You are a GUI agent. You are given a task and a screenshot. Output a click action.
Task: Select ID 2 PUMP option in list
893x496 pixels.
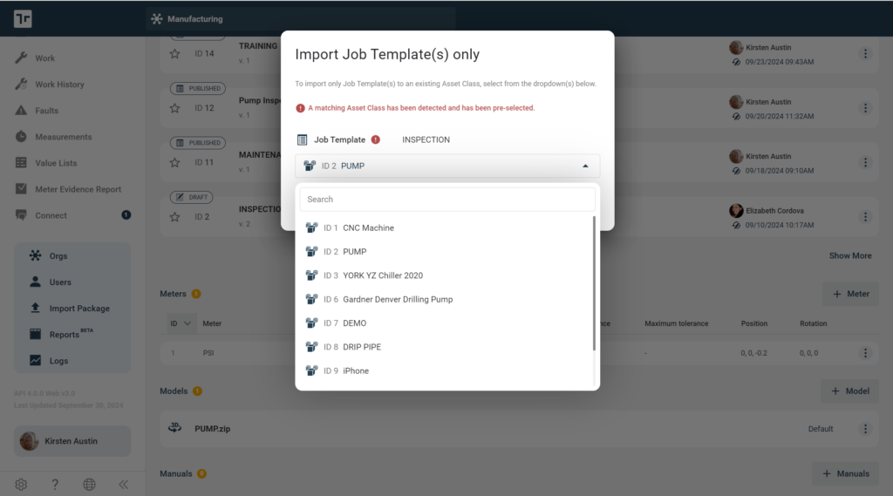447,252
